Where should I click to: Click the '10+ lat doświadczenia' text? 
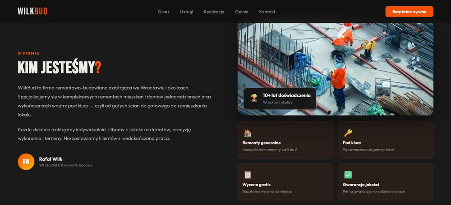click(x=286, y=95)
